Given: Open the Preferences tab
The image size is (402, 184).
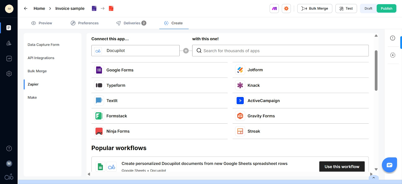Looking at the screenshot, I should [85, 23].
